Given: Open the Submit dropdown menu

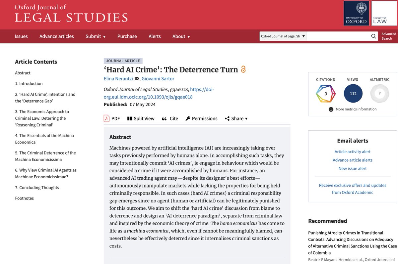Looking at the screenshot, I should tap(96, 36).
